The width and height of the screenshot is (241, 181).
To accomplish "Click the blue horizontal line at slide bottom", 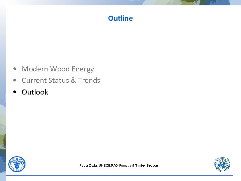I will (x=120, y=175).
